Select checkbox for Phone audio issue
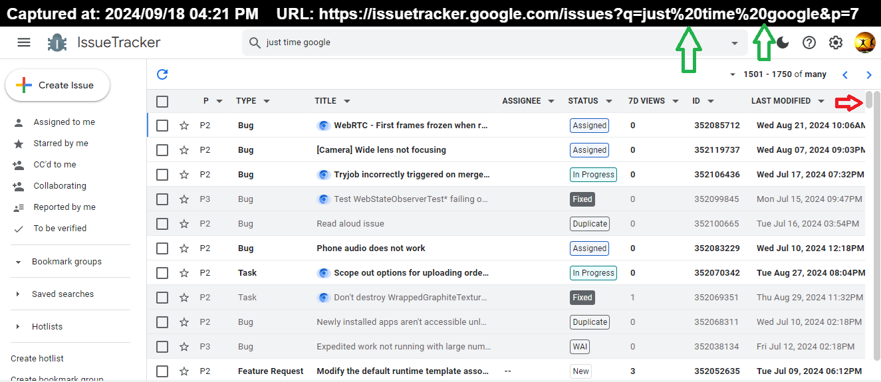This screenshot has height=382, width=881. [x=162, y=248]
